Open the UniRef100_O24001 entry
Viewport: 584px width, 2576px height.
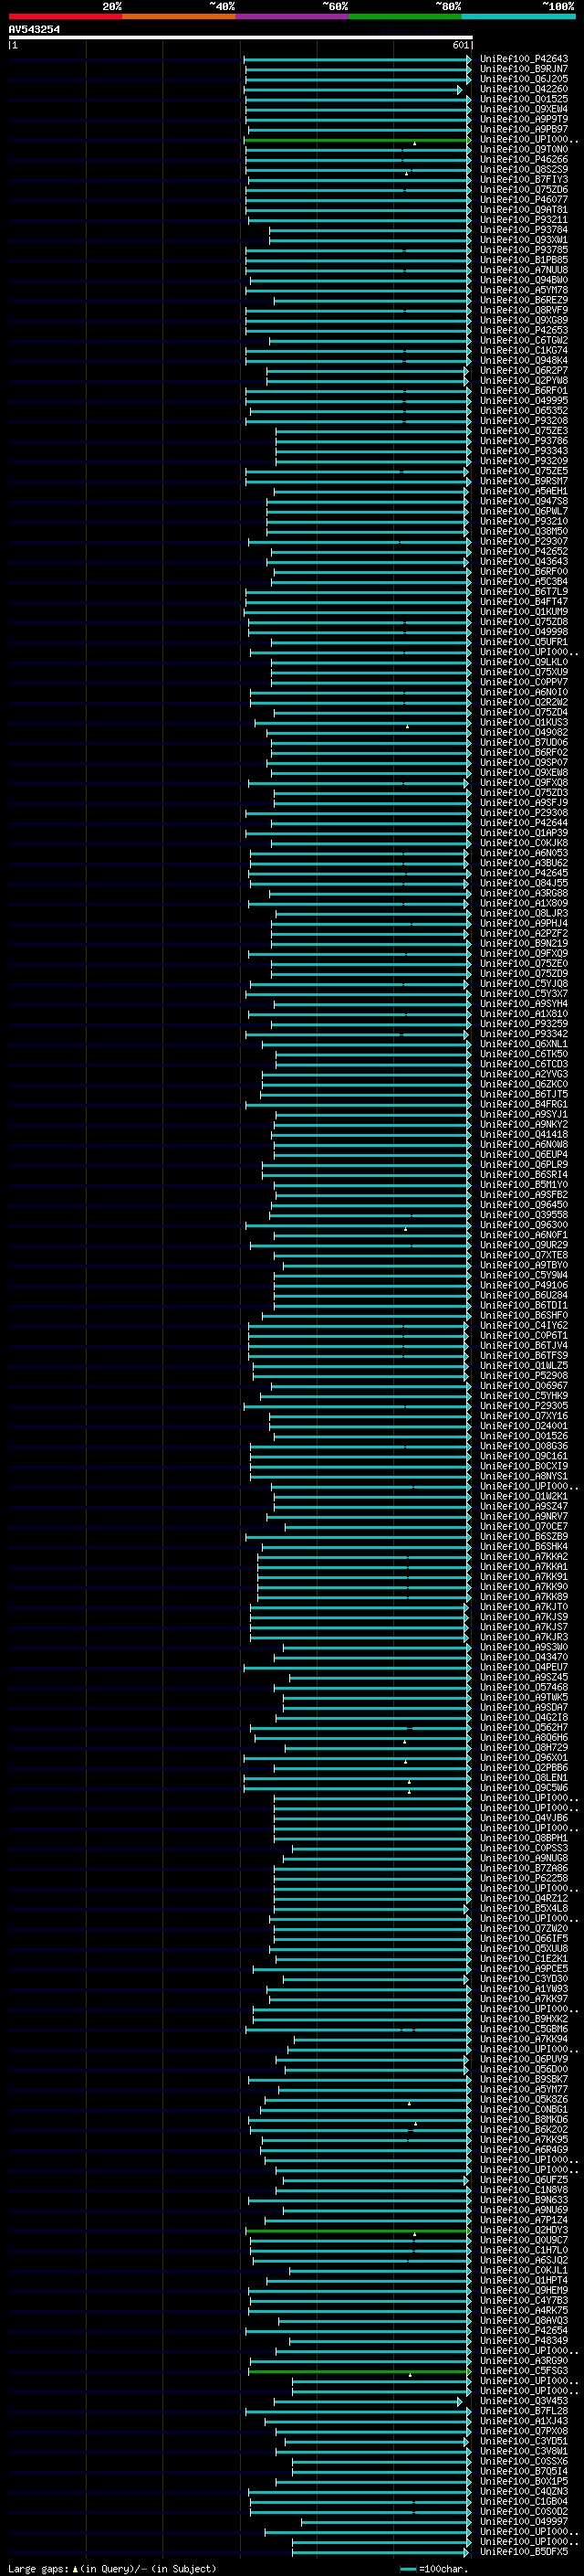pos(523,1426)
